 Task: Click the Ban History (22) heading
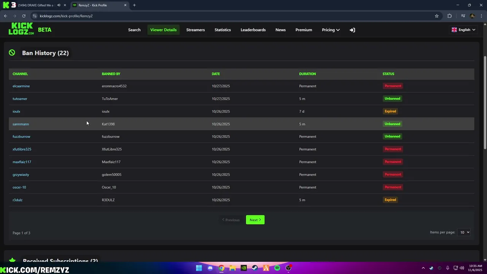tap(45, 53)
